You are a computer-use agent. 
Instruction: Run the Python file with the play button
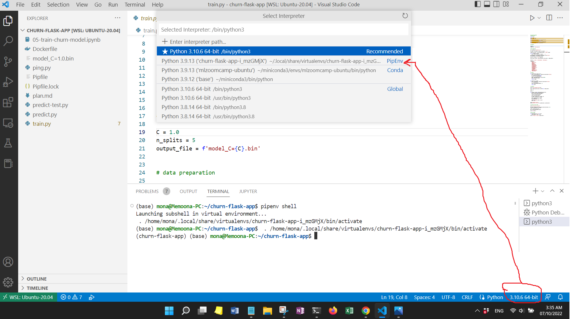pos(532,18)
